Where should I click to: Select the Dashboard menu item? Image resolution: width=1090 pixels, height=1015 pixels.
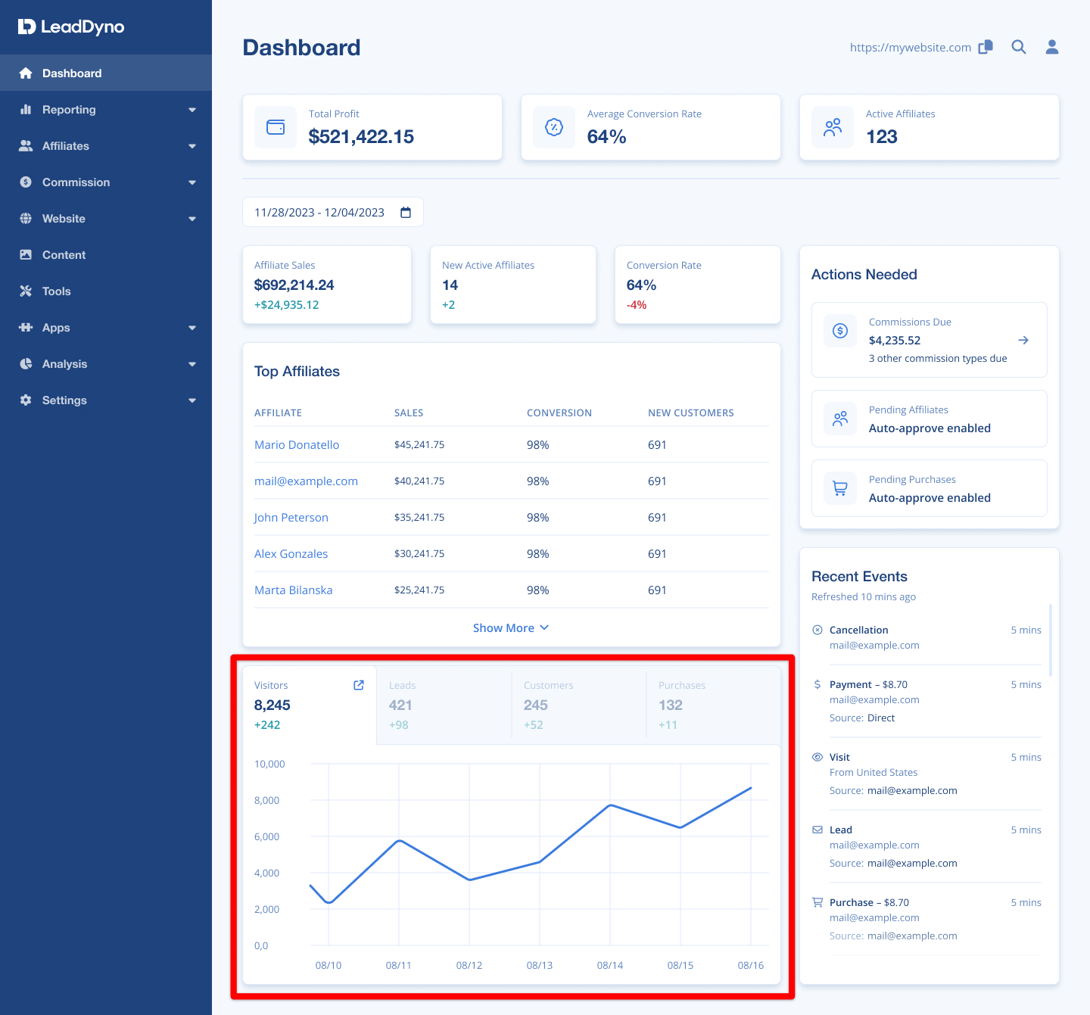coord(106,73)
